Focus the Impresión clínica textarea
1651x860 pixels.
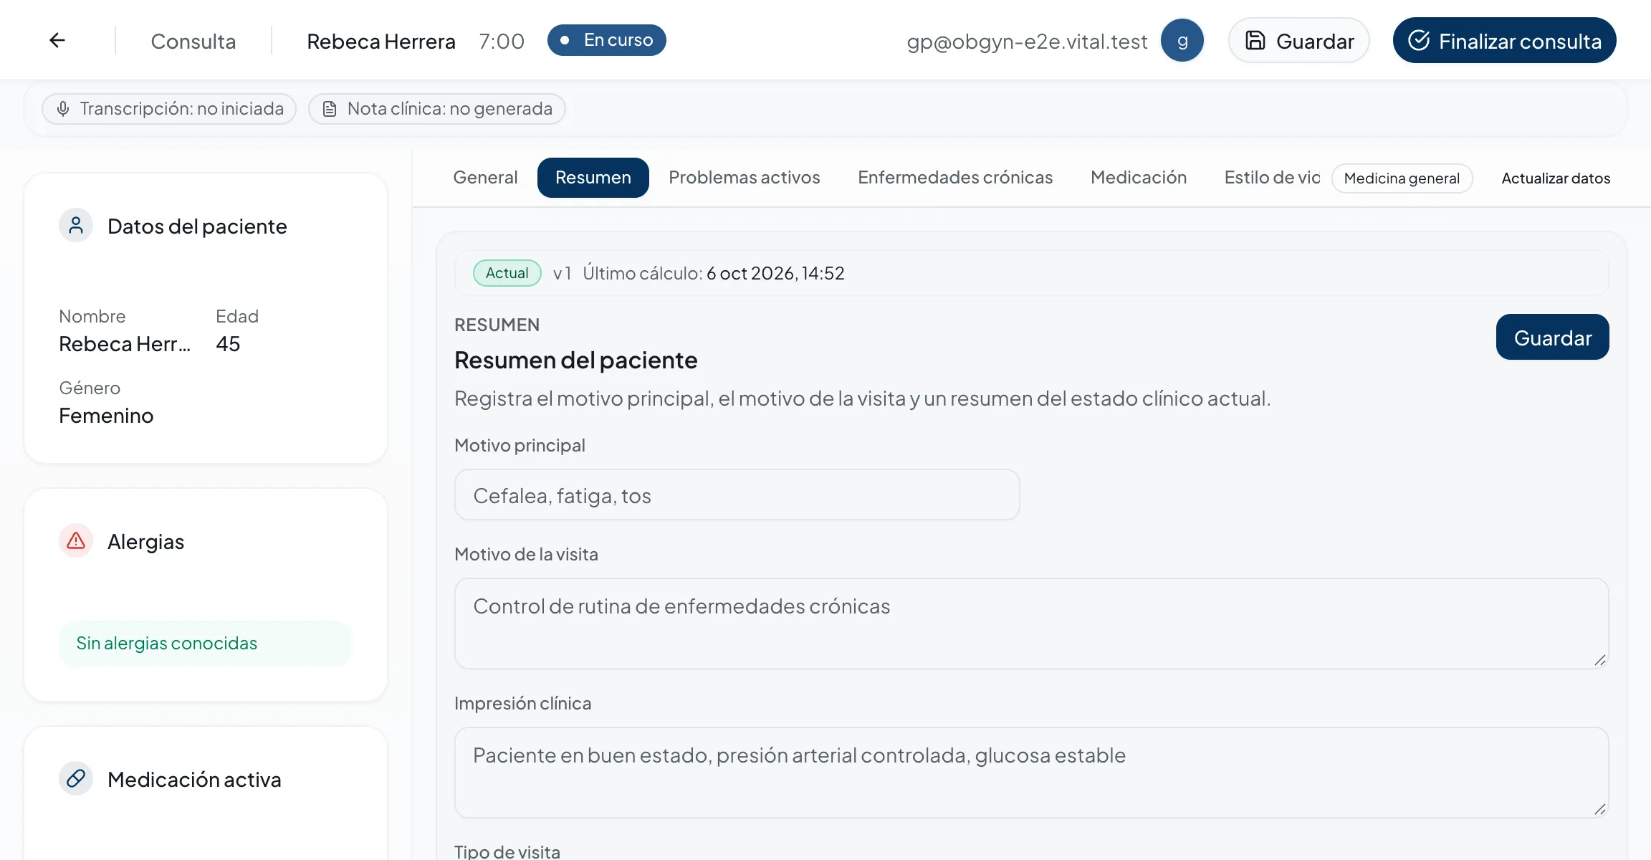point(1031,773)
